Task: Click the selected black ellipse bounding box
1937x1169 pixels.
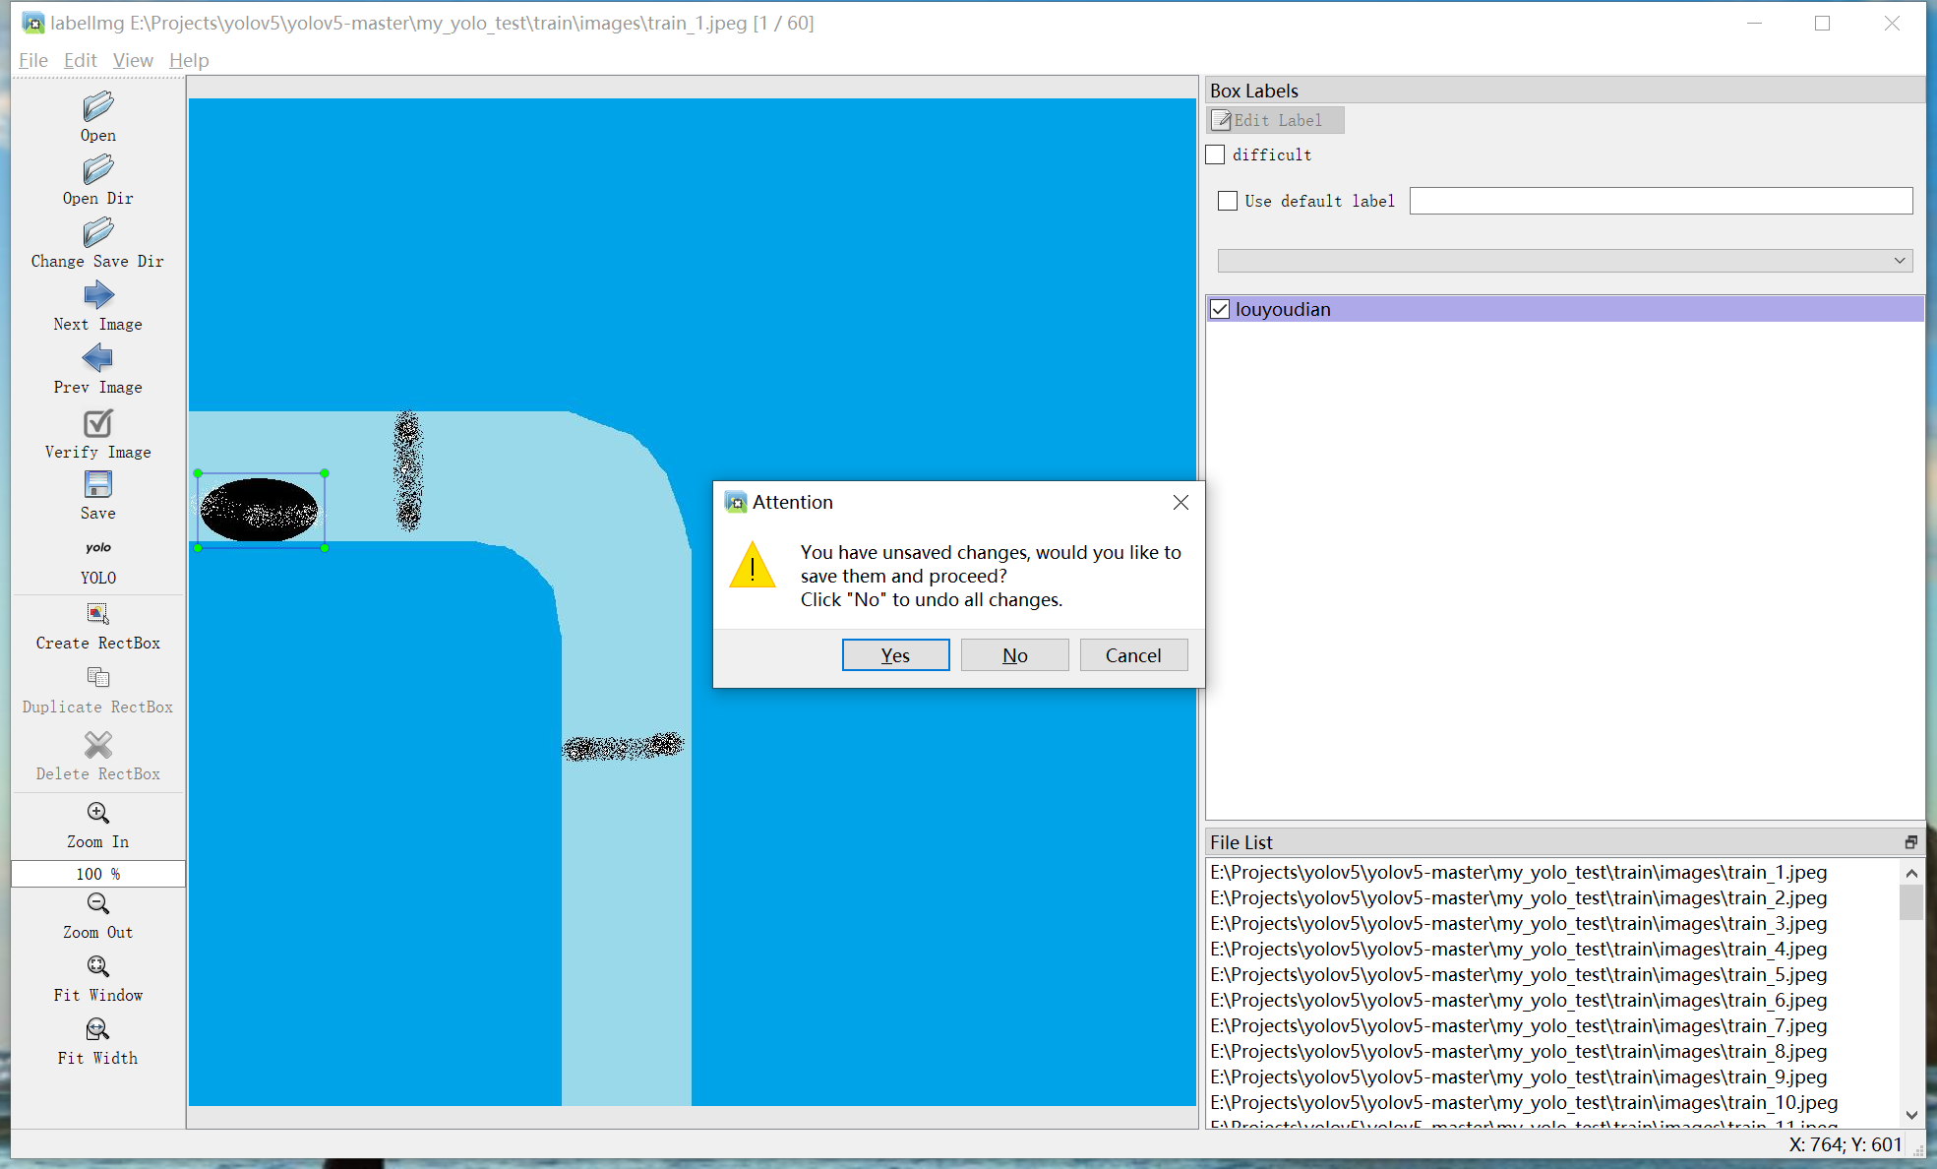Action: [x=261, y=511]
